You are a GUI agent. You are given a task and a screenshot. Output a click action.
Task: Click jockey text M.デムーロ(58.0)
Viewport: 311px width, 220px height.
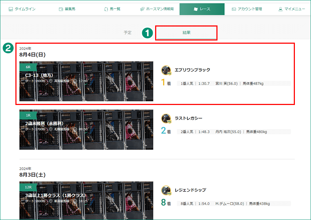(x=230, y=204)
